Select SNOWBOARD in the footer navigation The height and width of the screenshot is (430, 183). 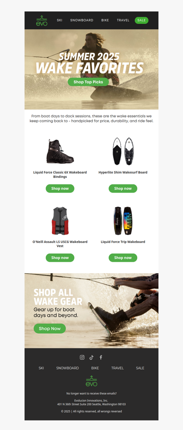[x=68, y=368]
